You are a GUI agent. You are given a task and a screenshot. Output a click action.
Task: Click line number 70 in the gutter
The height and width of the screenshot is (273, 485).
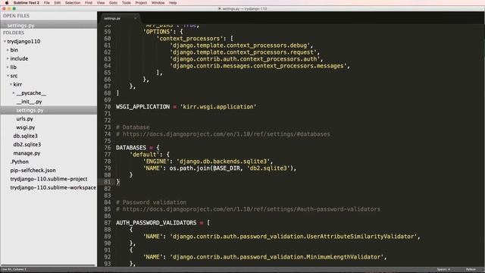click(x=108, y=107)
